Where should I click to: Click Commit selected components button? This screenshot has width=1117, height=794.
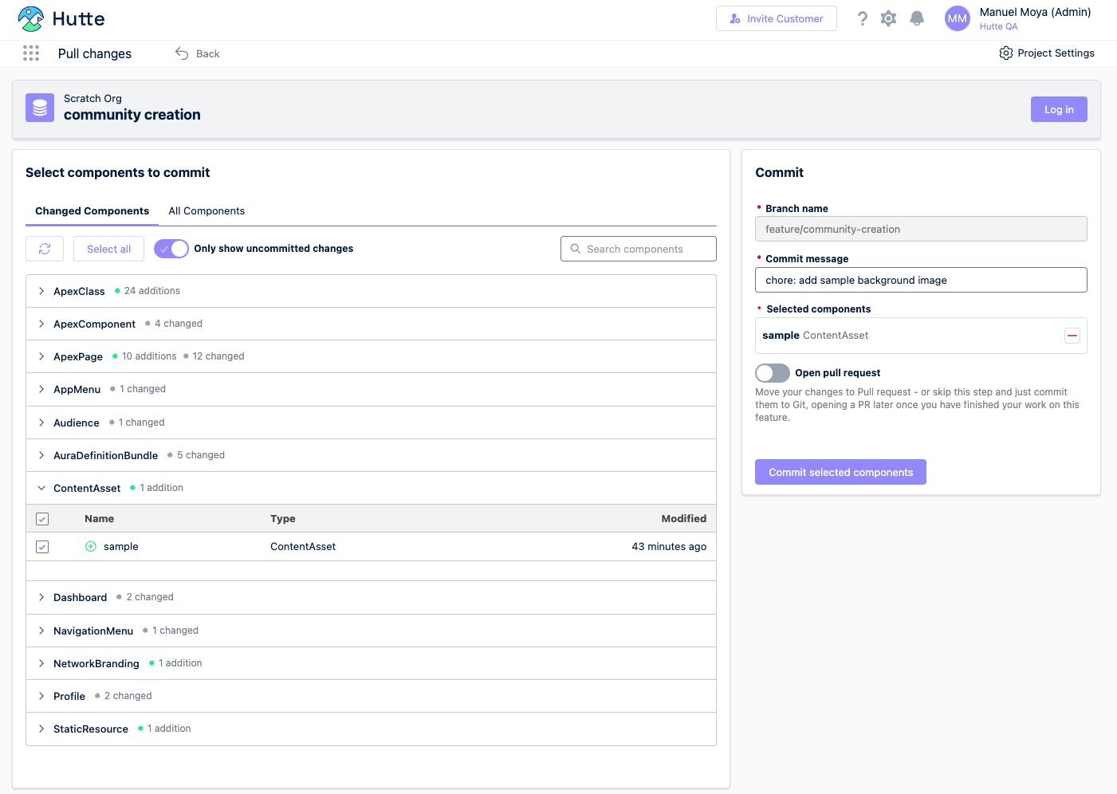pyautogui.click(x=840, y=472)
